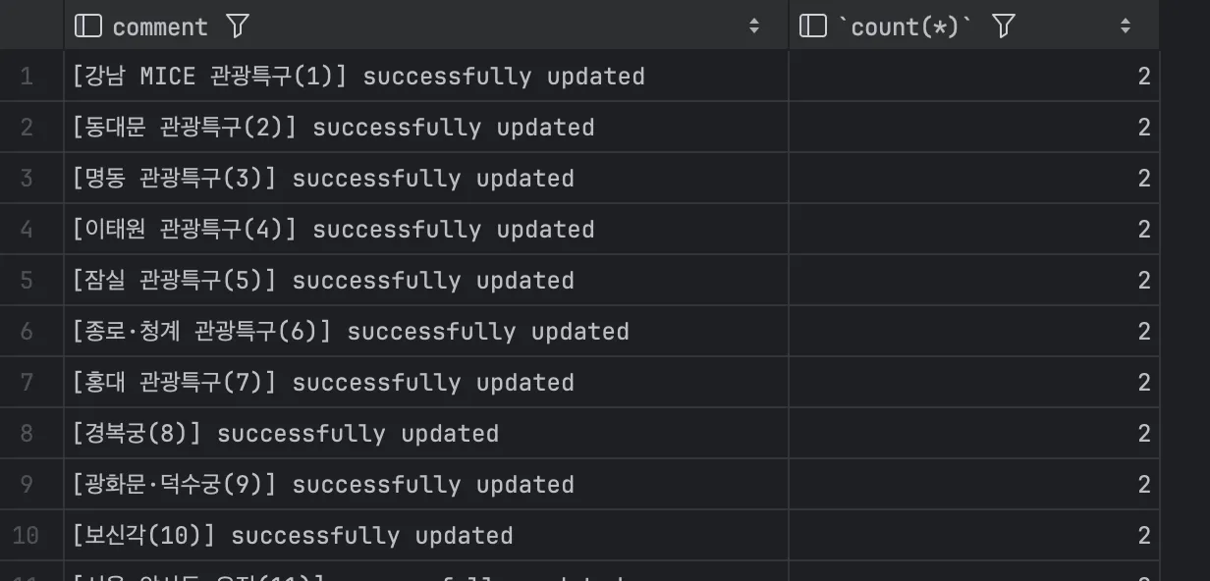1210x581 pixels.
Task: Select row number 5 in the gutter
Action: [x=27, y=281]
